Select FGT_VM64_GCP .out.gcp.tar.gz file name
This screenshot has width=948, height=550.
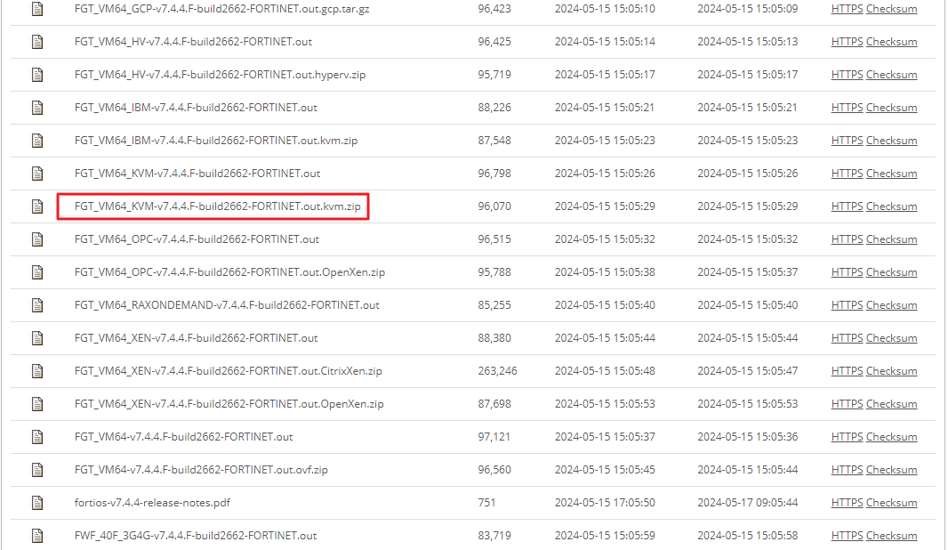point(222,9)
